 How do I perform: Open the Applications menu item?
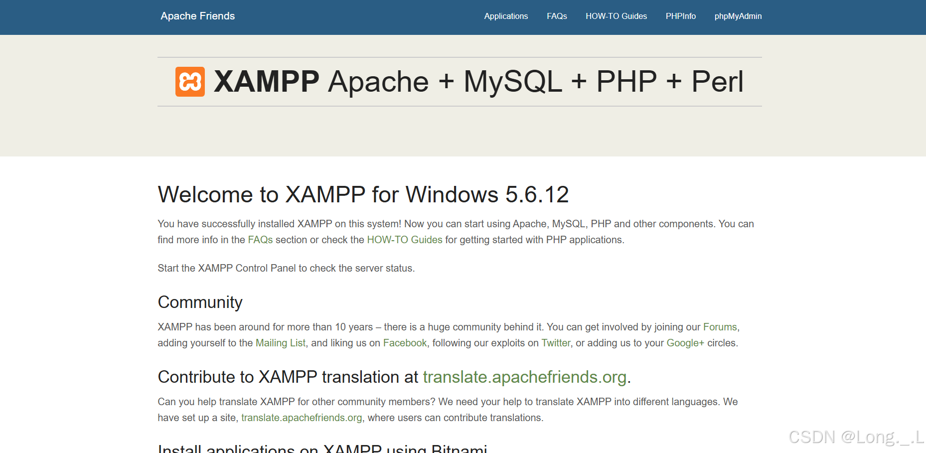tap(506, 16)
